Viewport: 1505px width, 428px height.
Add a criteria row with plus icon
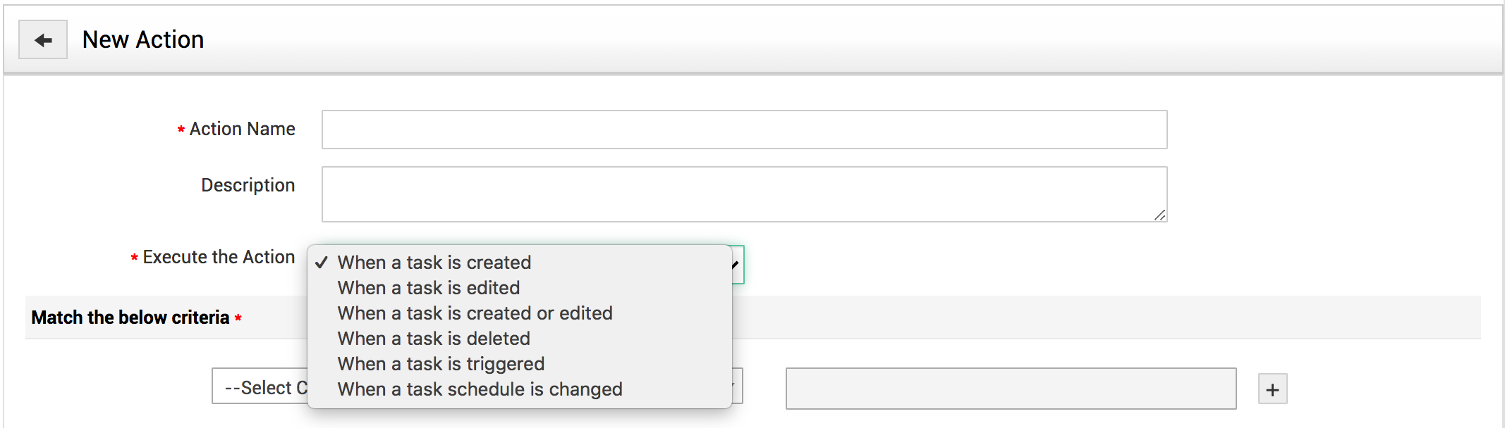coord(1272,389)
